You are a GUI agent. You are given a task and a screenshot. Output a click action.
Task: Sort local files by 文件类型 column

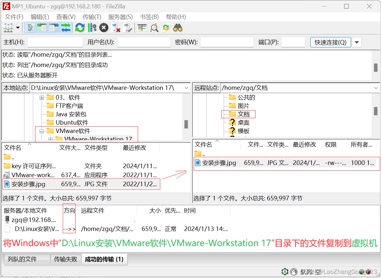tap(102, 148)
